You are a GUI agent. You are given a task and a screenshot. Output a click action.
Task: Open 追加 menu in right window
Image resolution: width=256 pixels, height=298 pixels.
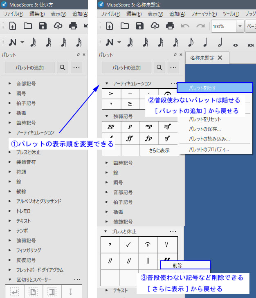[x=177, y=14]
